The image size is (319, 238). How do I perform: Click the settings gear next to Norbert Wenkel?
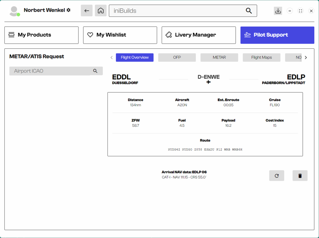pos(68,10)
